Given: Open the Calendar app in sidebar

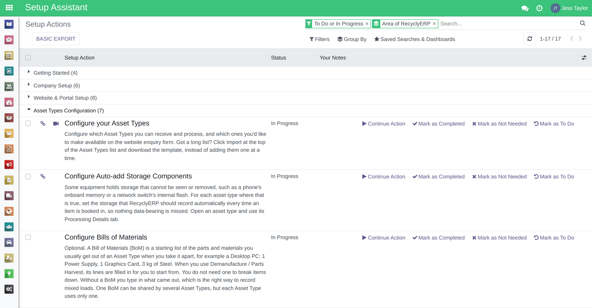Looking at the screenshot, I should 9,55.
